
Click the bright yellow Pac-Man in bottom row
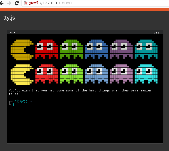point(22,75)
